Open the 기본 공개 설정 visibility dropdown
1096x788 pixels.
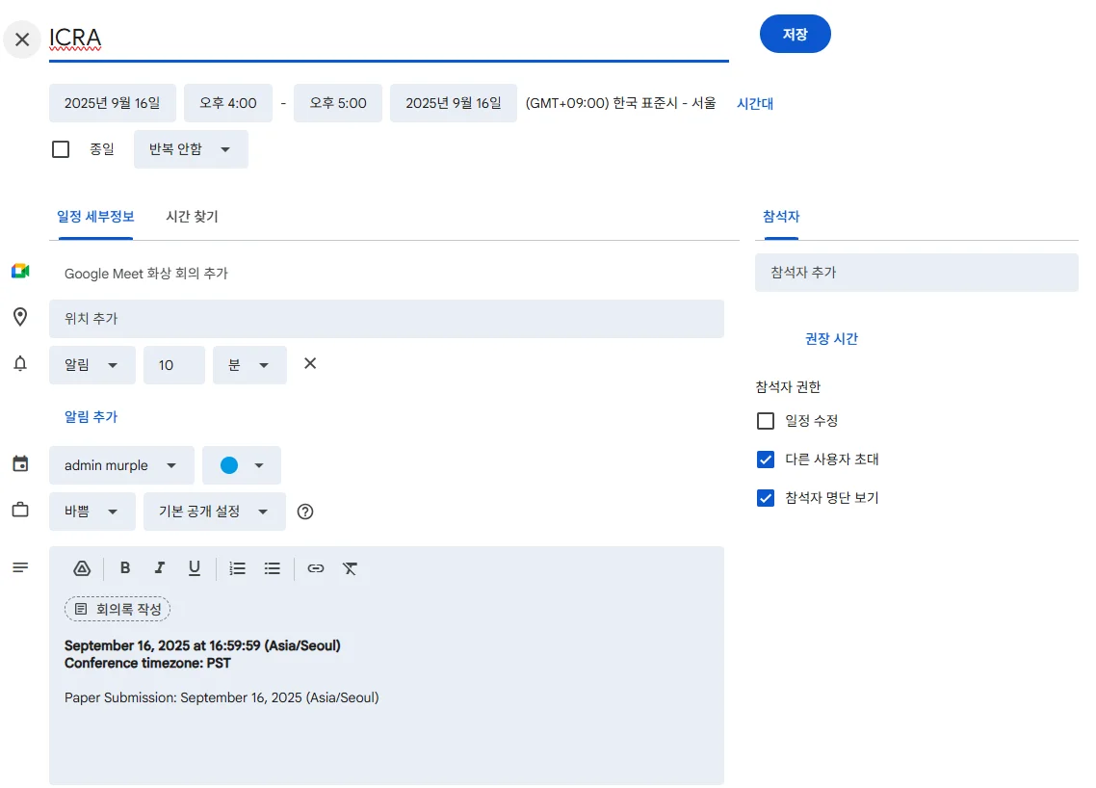pyautogui.click(x=215, y=512)
